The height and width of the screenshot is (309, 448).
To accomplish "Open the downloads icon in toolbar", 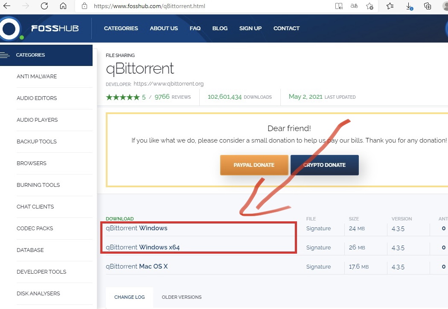I will tap(409, 6).
